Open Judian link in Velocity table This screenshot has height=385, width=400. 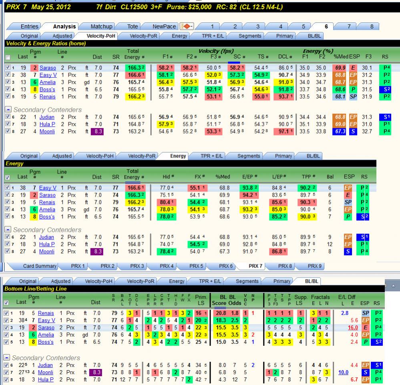pos(47,117)
